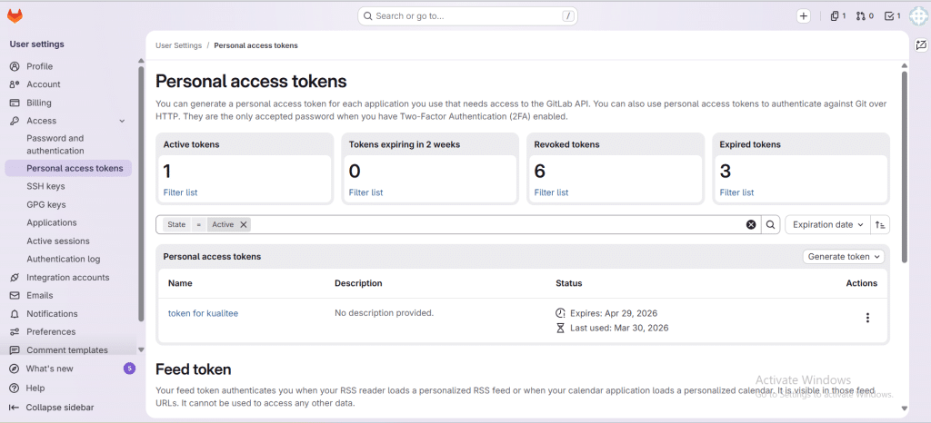Collapse the Access section in sidebar
The height and width of the screenshot is (423, 931).
(x=122, y=121)
